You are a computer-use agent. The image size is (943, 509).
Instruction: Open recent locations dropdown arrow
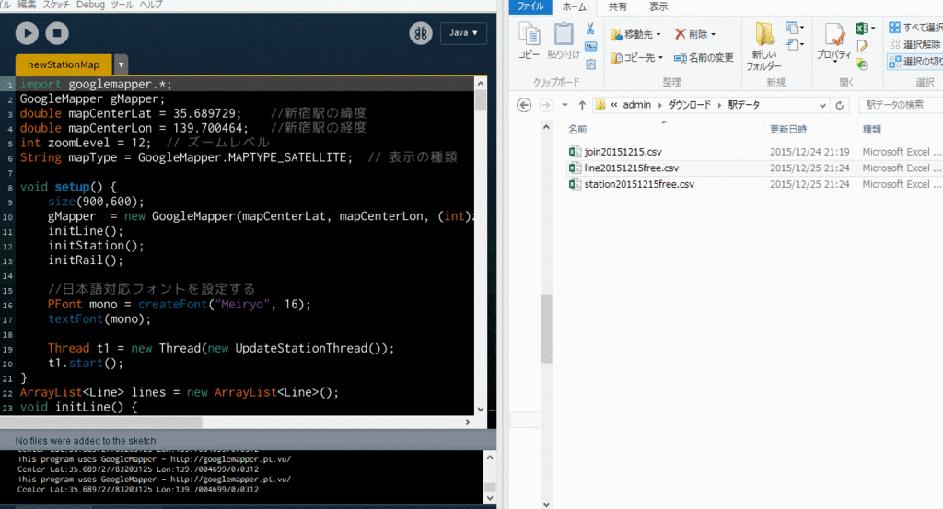coord(565,105)
